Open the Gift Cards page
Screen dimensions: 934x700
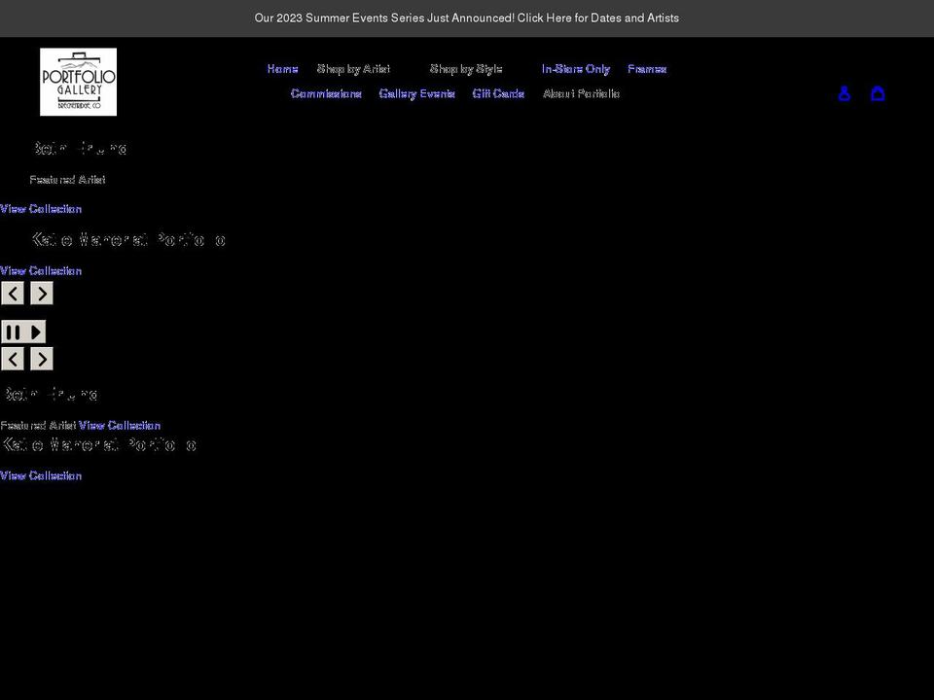tap(498, 93)
